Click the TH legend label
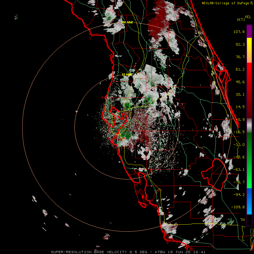The width and height of the screenshot is (254, 254). point(242,220)
